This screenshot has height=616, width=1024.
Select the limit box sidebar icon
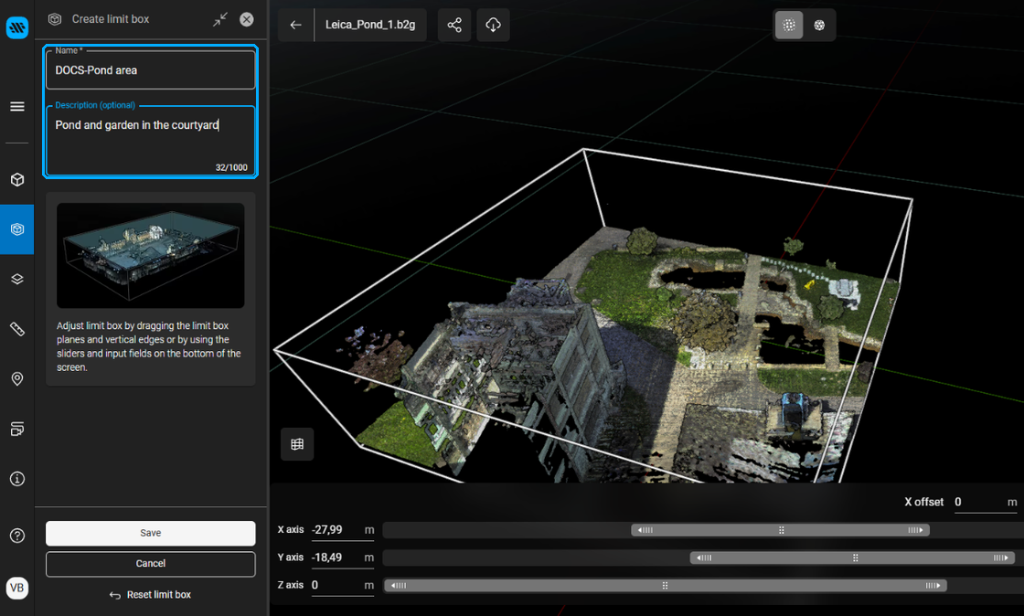tap(17, 229)
